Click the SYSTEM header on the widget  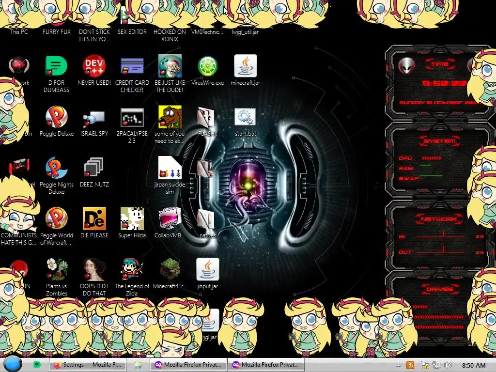[440, 141]
